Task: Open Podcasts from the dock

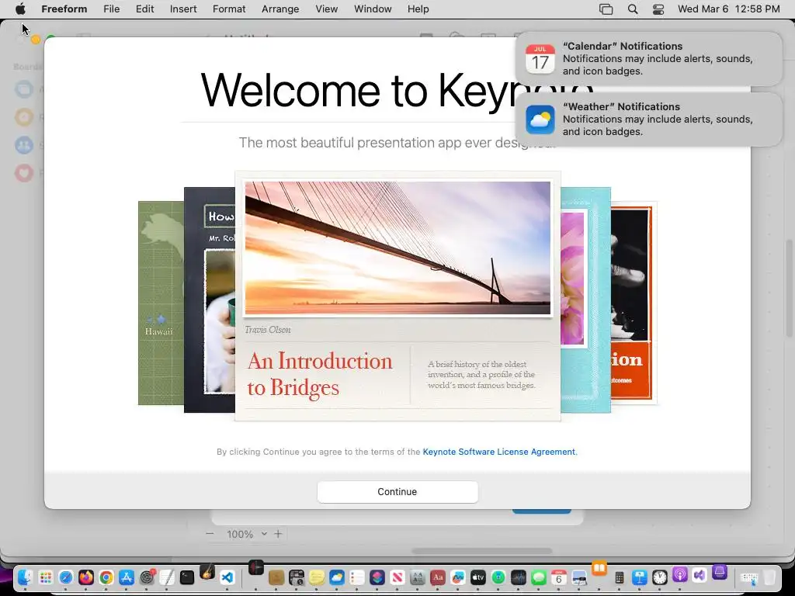Action: (680, 573)
